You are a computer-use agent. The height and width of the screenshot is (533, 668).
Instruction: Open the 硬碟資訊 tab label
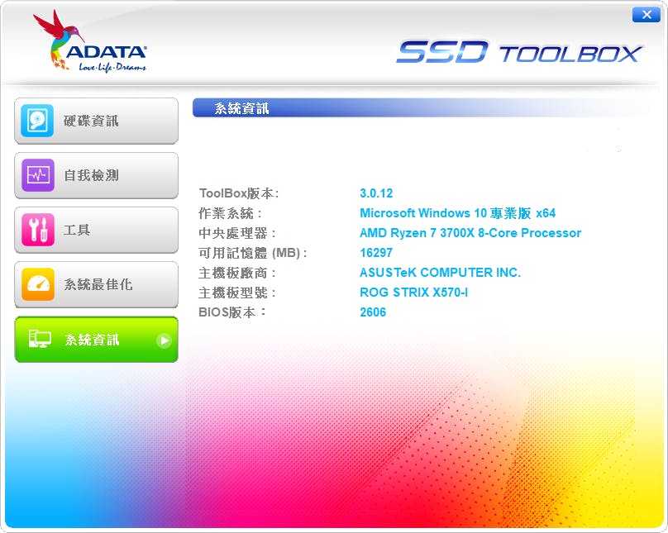pos(91,121)
